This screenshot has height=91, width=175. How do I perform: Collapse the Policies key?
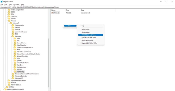point(7,21)
